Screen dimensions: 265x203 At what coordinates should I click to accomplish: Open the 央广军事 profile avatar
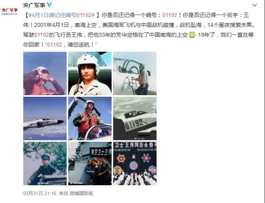click(9, 11)
